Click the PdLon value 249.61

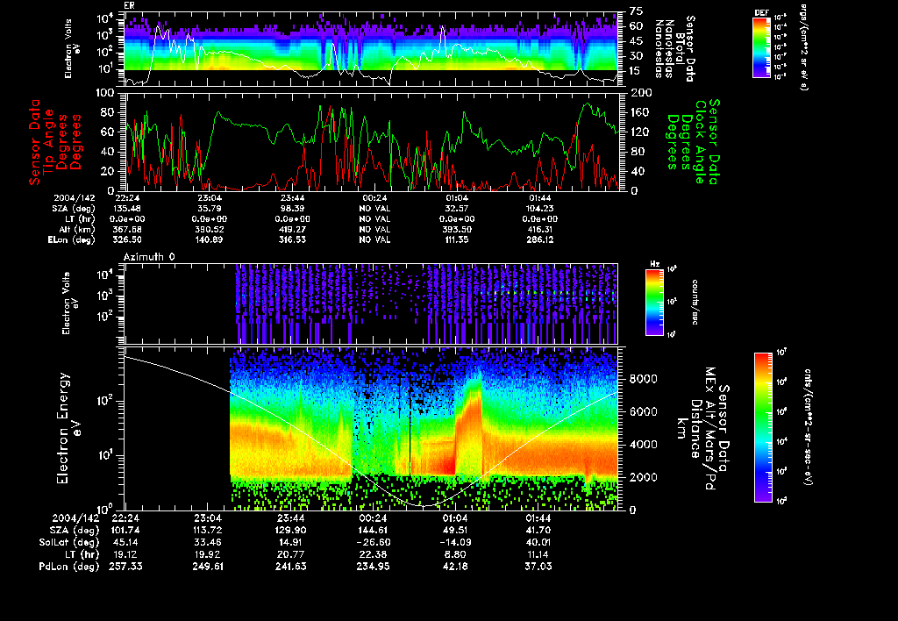207,567
